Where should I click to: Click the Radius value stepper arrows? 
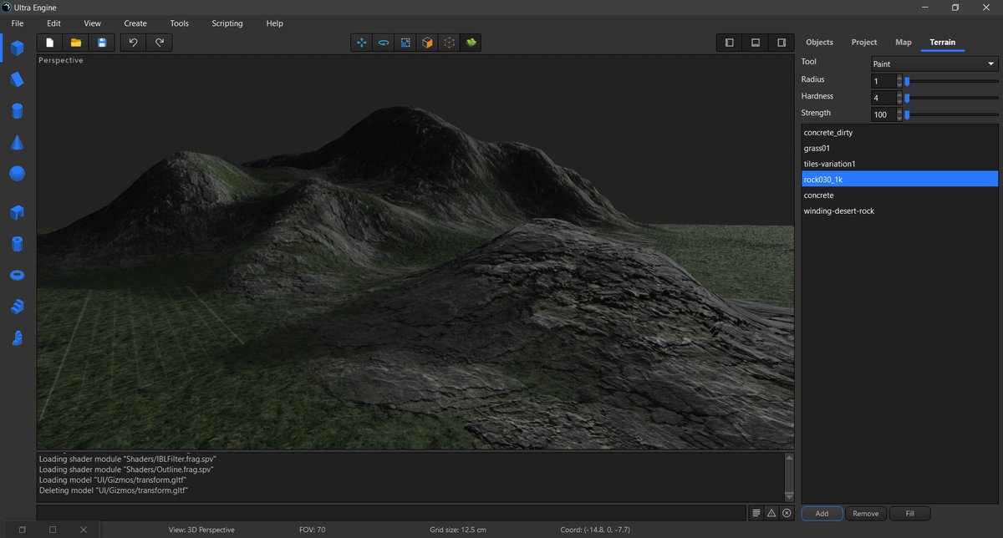(x=899, y=81)
